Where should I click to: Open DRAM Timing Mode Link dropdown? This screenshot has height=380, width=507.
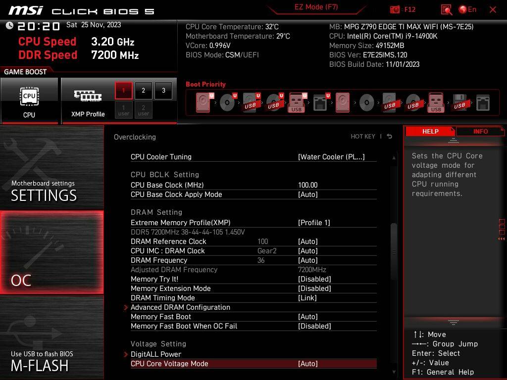[307, 297]
